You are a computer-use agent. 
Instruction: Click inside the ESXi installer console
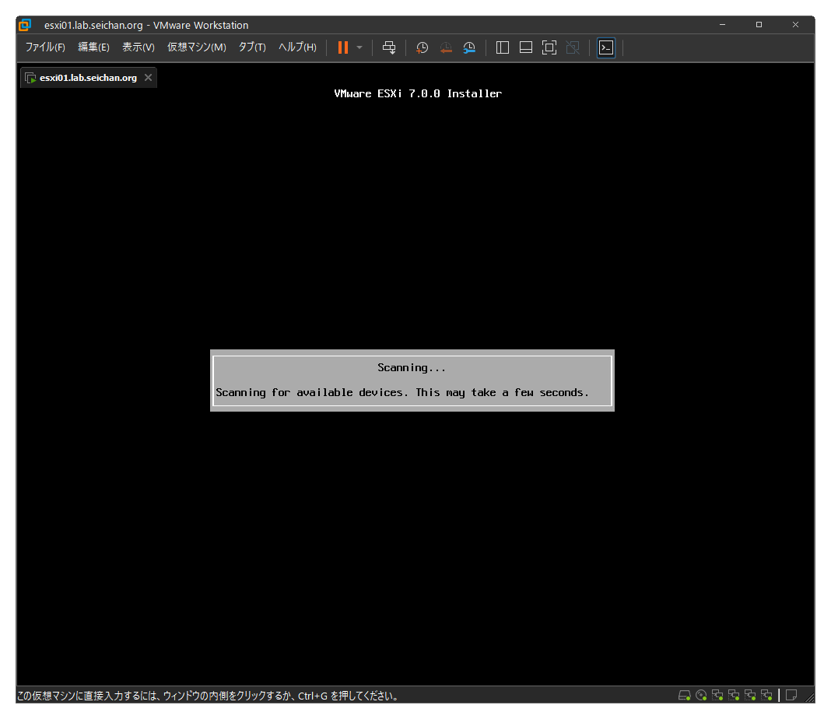coord(415,506)
